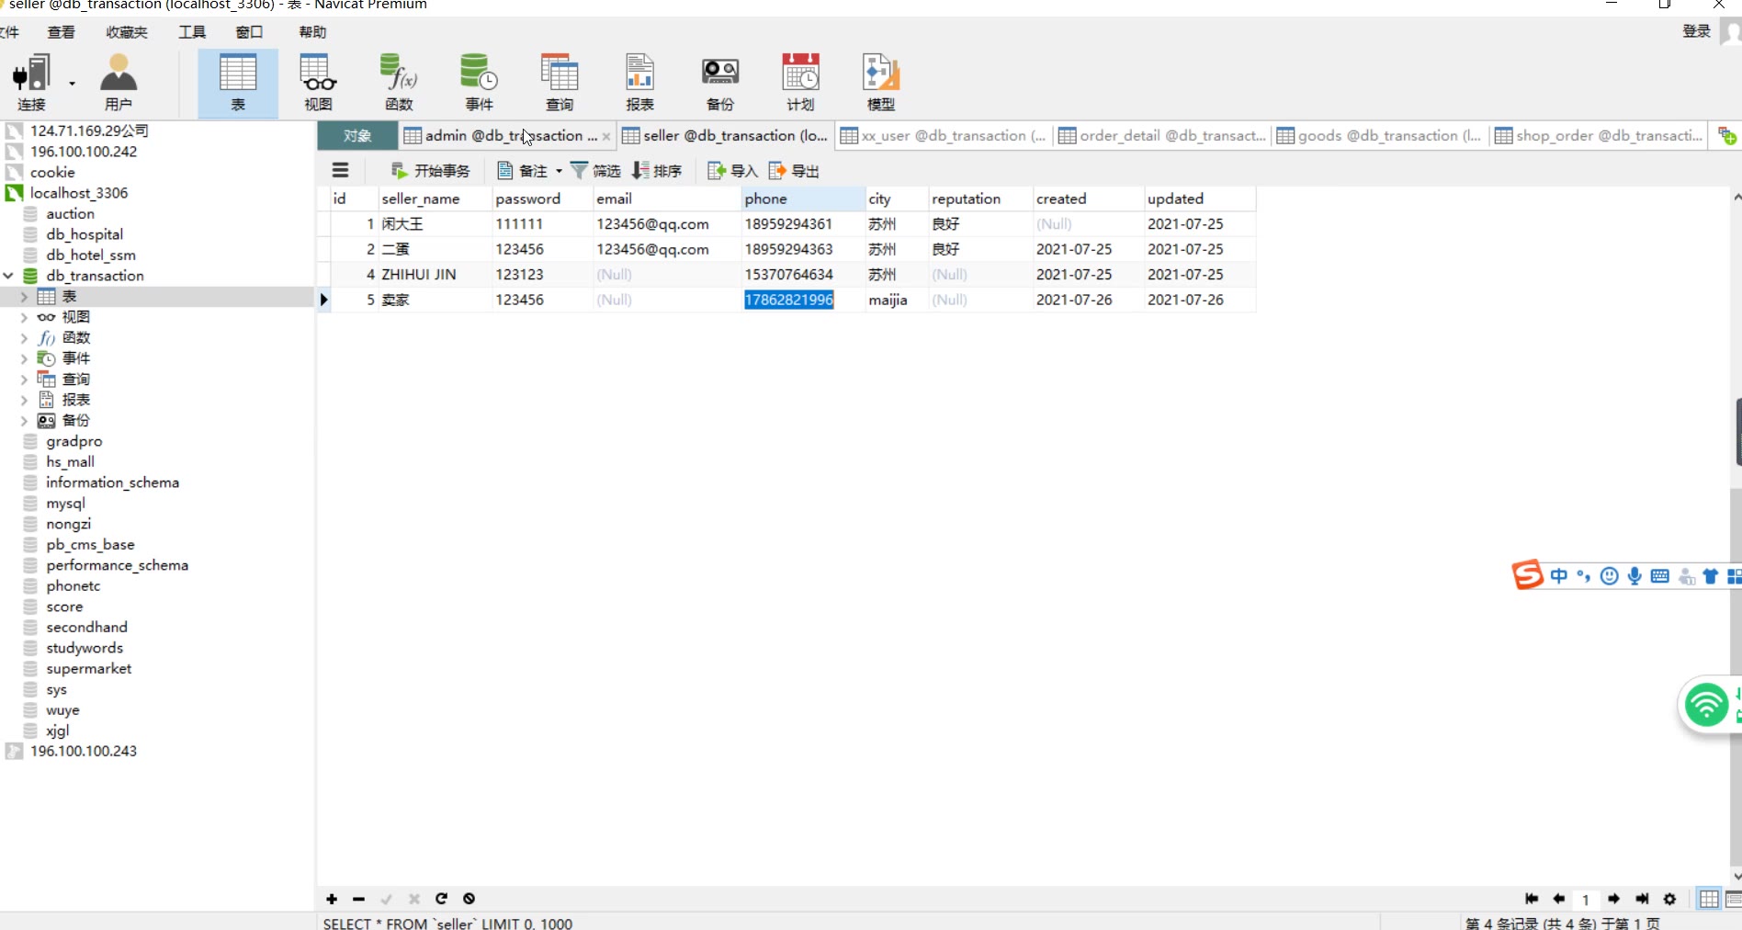Click the refresh icon in bottom bar

(441, 899)
